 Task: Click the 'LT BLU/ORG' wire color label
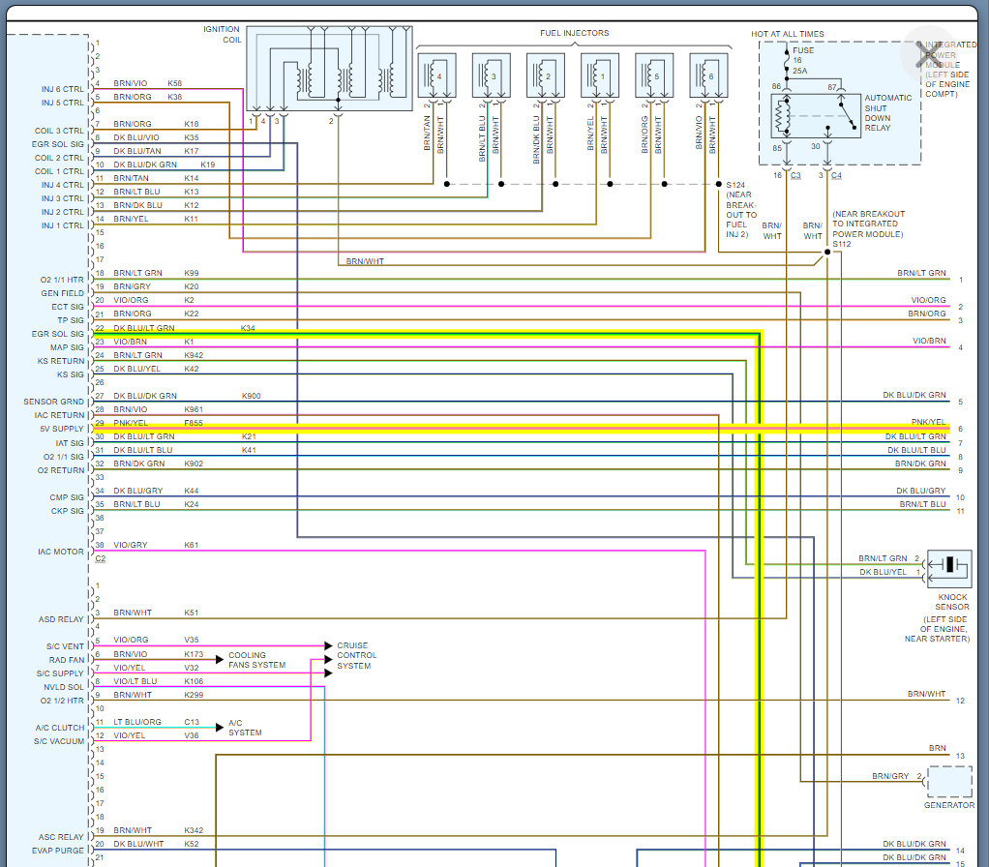tap(137, 721)
